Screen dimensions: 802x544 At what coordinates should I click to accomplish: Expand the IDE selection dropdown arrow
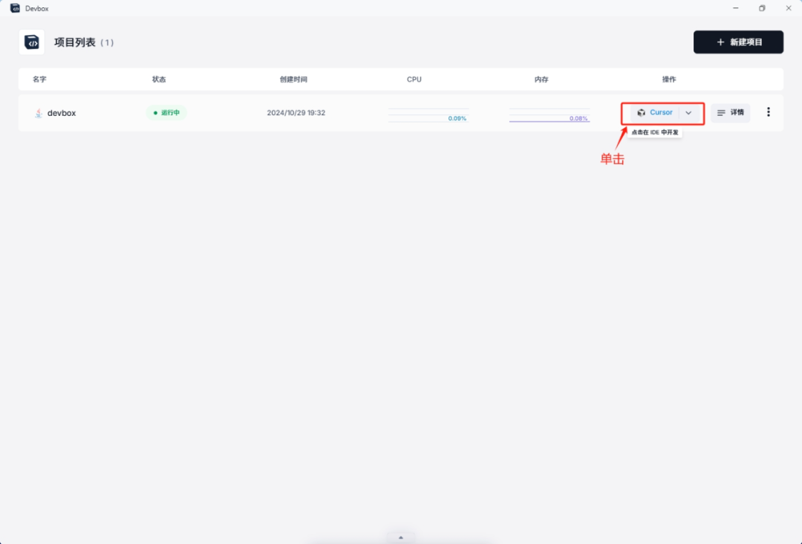pos(688,113)
